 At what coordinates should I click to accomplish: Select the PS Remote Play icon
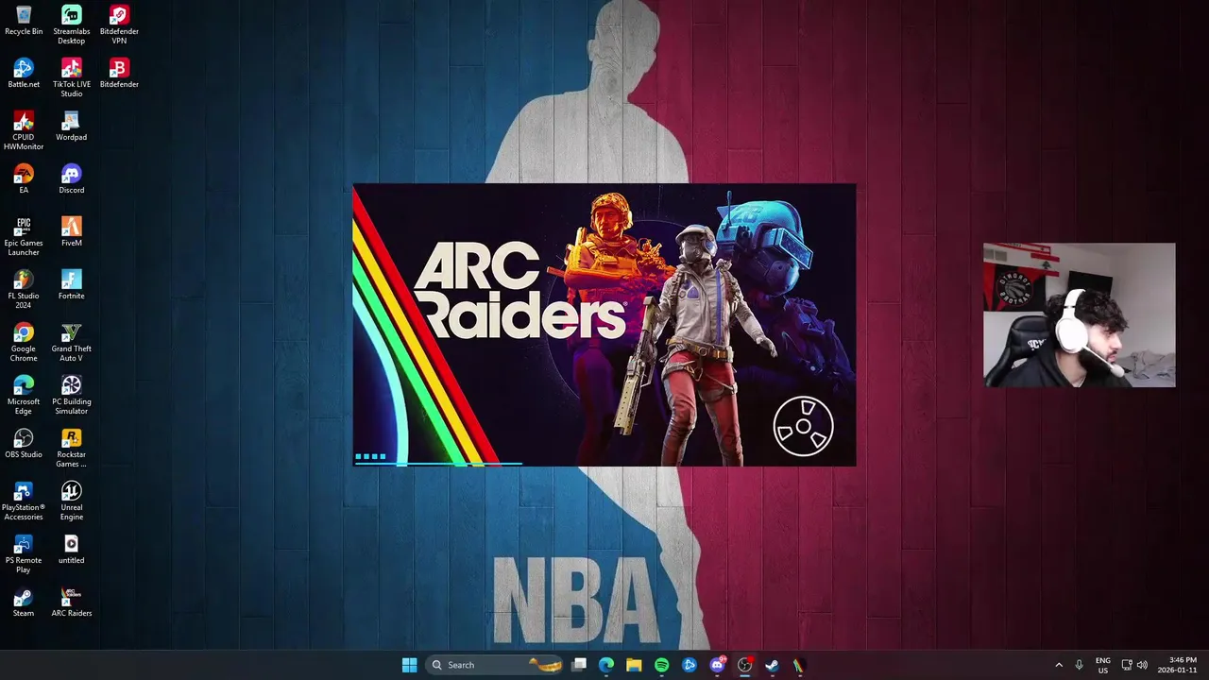coord(24,553)
